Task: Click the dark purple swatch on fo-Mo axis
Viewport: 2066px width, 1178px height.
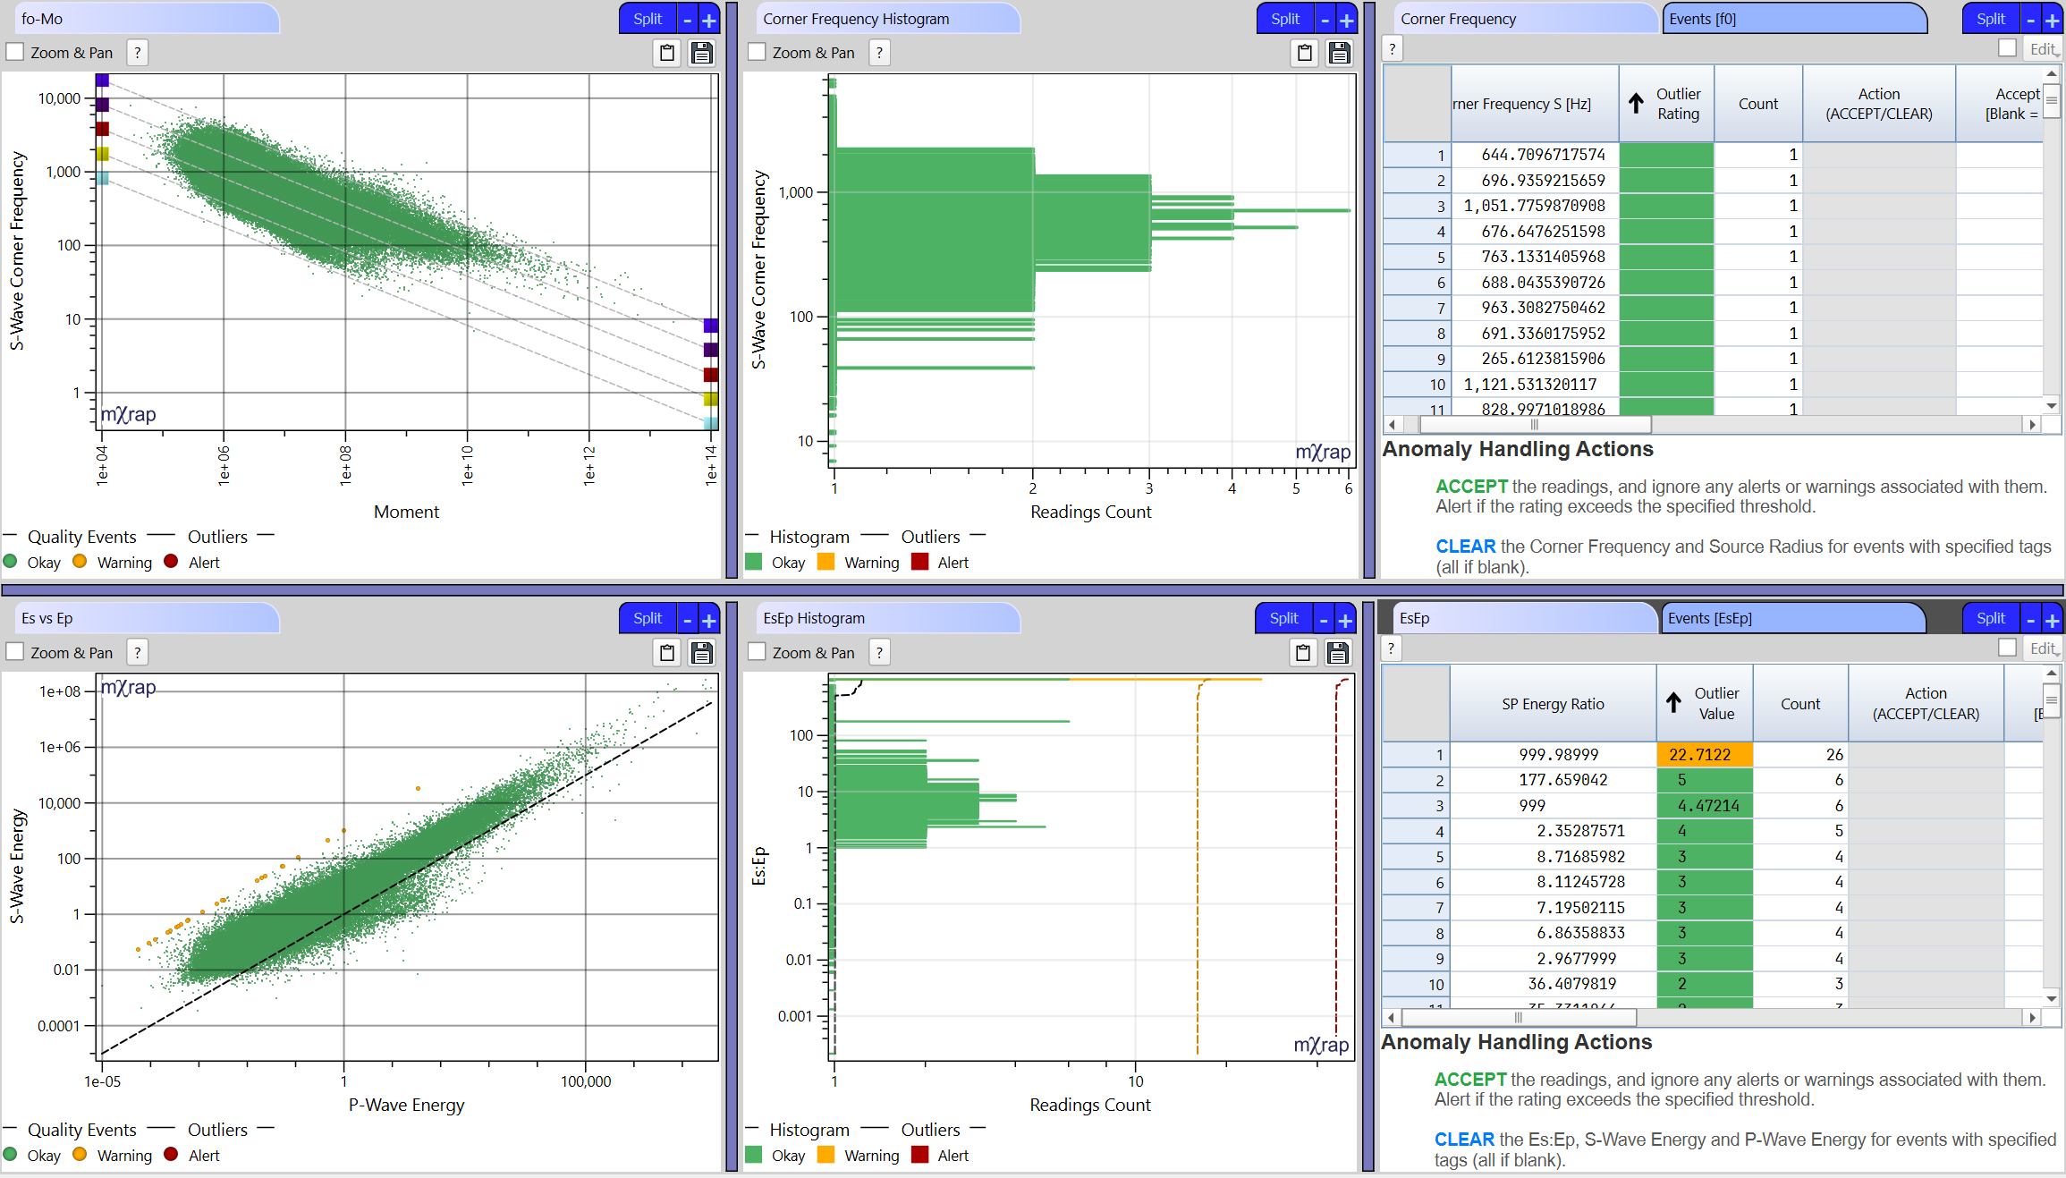Action: pos(101,104)
